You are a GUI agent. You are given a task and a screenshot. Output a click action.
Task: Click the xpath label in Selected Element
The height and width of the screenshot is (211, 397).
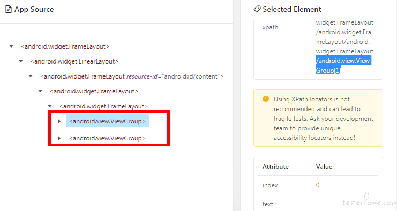click(270, 27)
